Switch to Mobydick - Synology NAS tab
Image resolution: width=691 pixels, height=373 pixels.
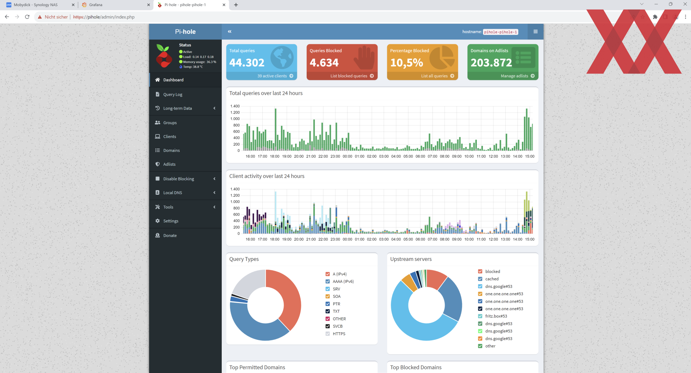(40, 5)
